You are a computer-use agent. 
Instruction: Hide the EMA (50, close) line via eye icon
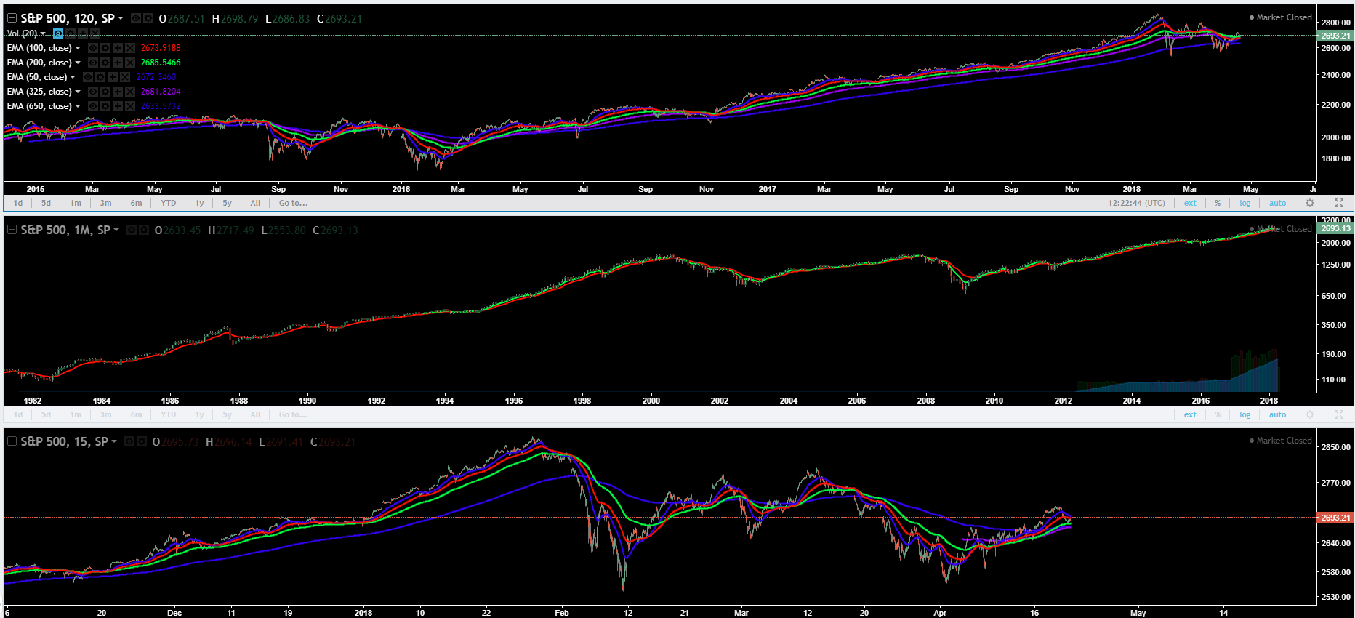click(x=88, y=77)
